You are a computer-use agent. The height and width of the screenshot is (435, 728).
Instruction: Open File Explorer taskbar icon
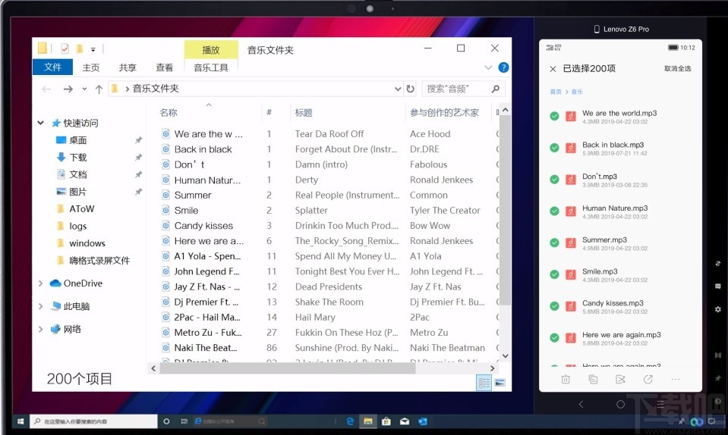(x=368, y=421)
